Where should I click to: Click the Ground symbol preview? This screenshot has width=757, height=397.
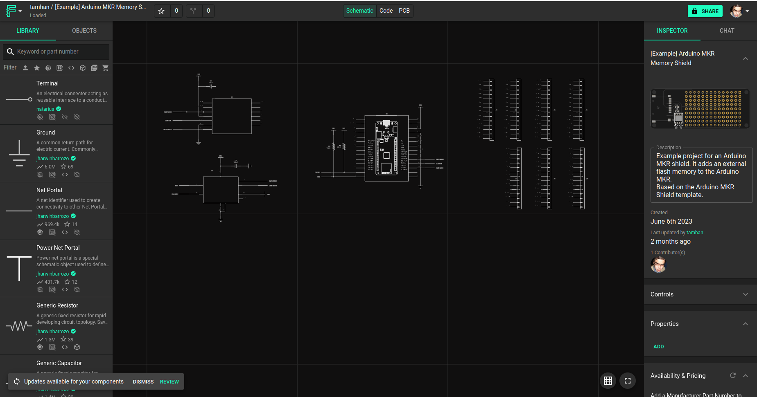point(19,153)
